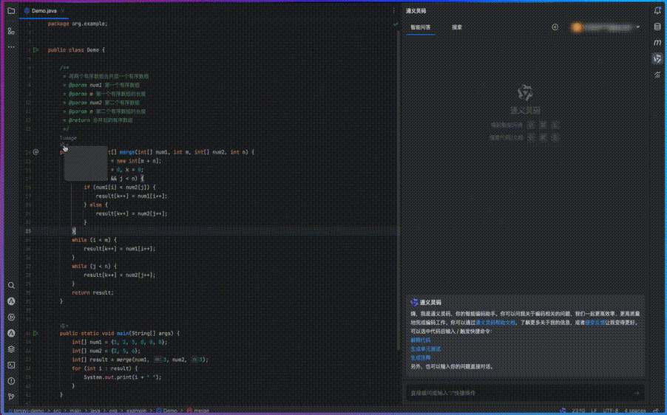Click the src breadcrumb in the bottom bar

[x=57, y=411]
